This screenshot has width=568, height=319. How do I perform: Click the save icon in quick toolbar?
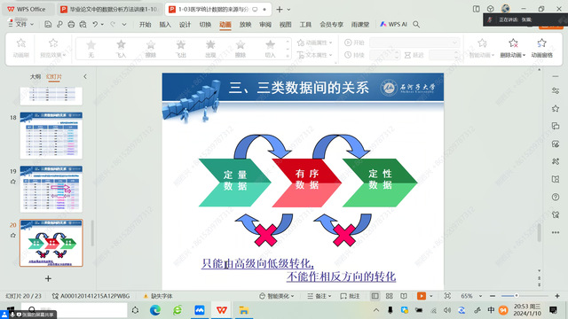pyautogui.click(x=48, y=24)
